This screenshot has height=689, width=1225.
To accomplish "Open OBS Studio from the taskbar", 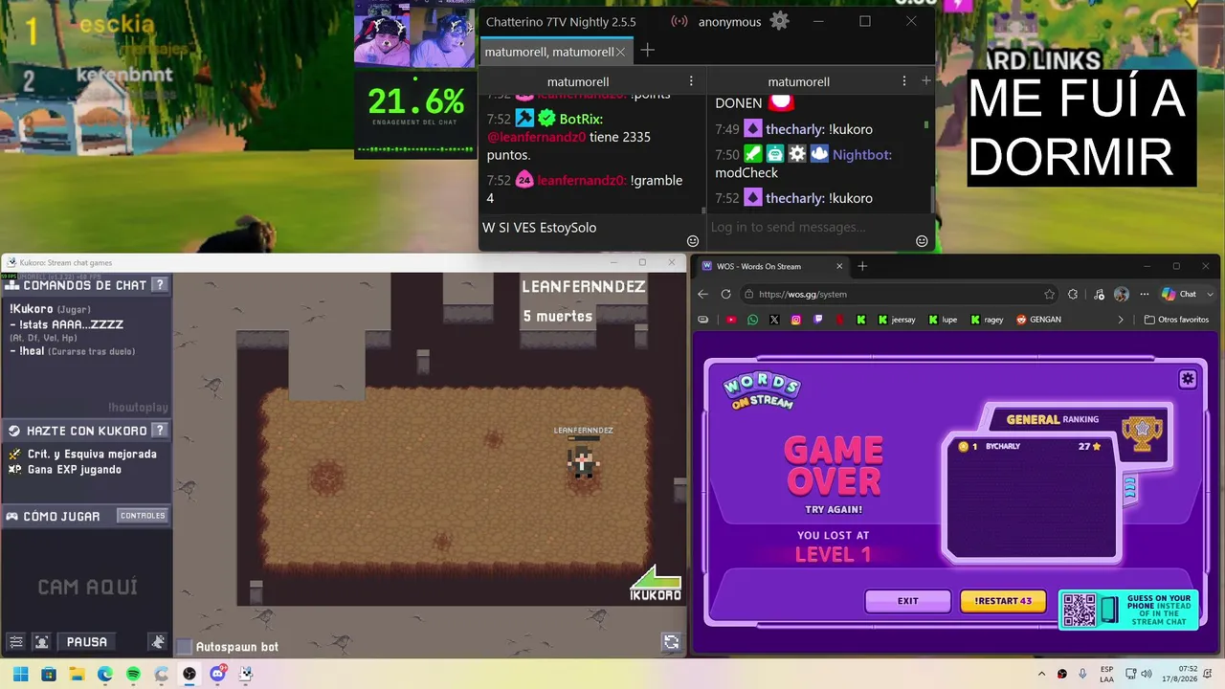I will tap(189, 674).
